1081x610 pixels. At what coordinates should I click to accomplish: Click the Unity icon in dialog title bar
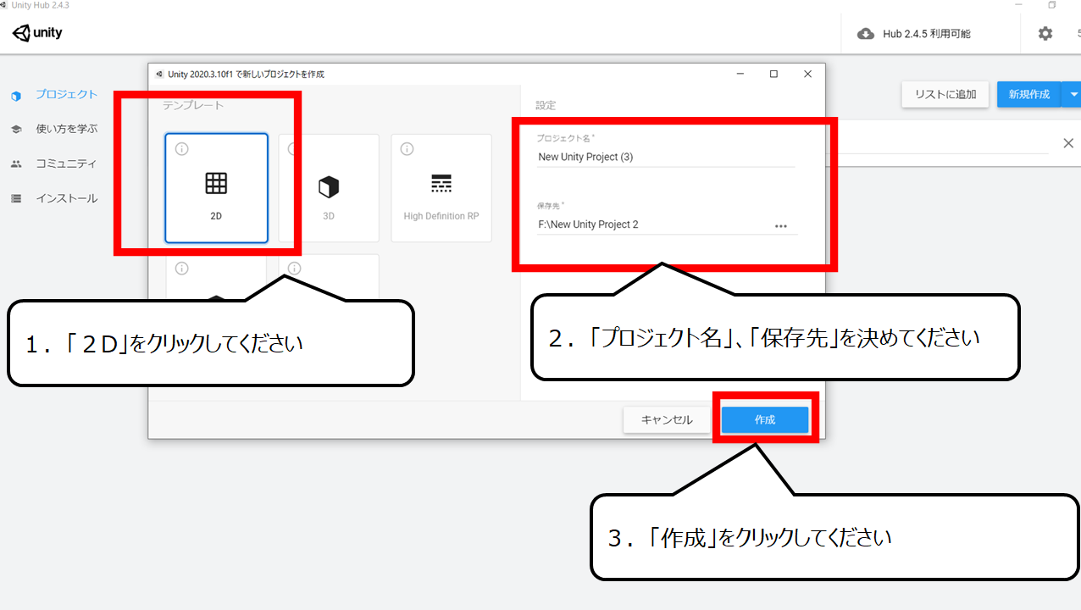(159, 74)
